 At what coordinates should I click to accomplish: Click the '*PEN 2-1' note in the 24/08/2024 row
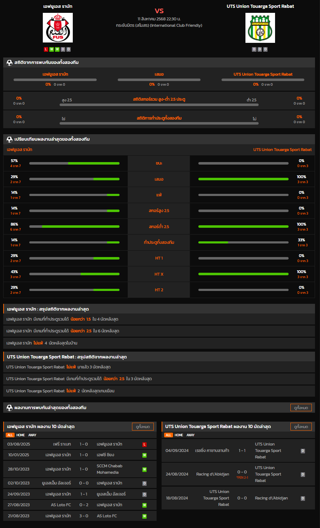click(x=242, y=478)
